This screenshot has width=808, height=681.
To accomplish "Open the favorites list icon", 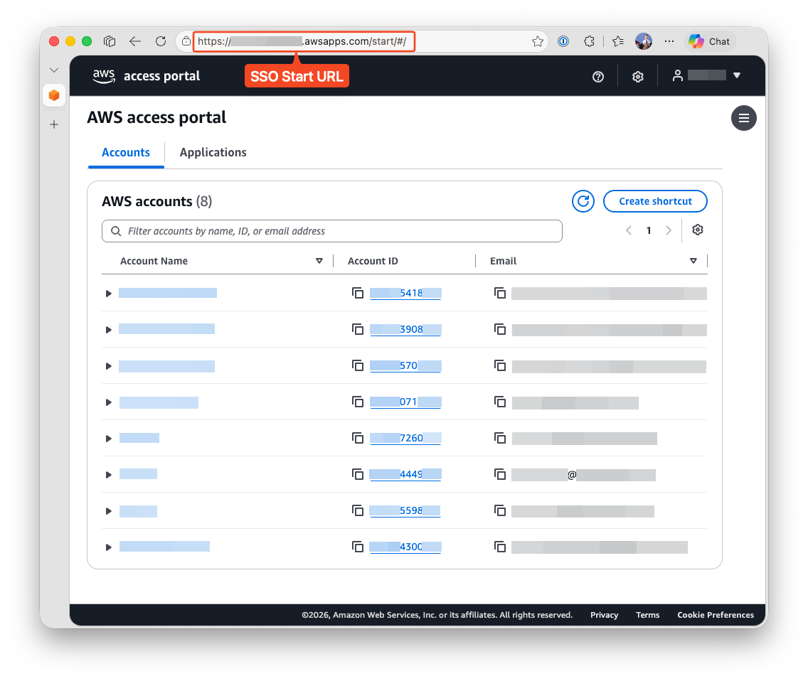I will click(x=618, y=41).
